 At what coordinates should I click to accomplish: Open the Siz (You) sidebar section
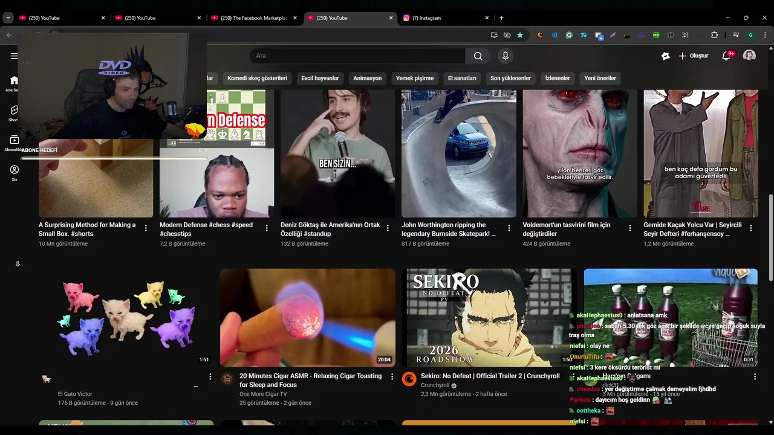(14, 173)
